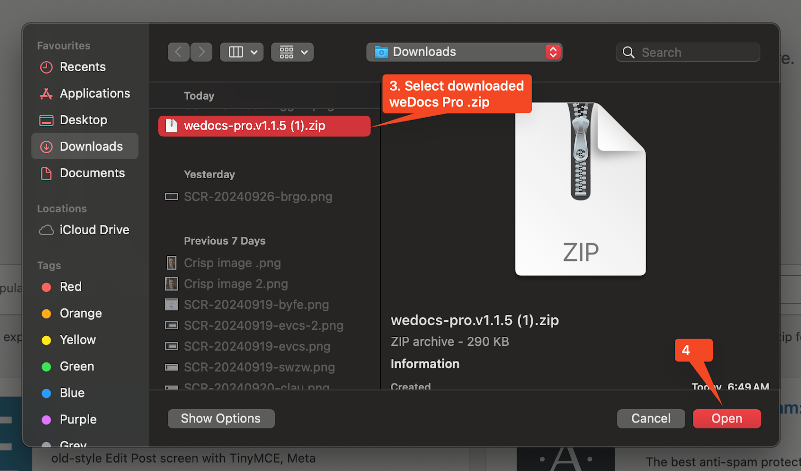Open Recents in the sidebar

point(83,67)
